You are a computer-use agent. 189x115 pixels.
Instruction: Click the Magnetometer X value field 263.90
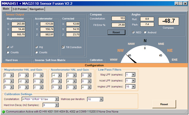[18, 24]
